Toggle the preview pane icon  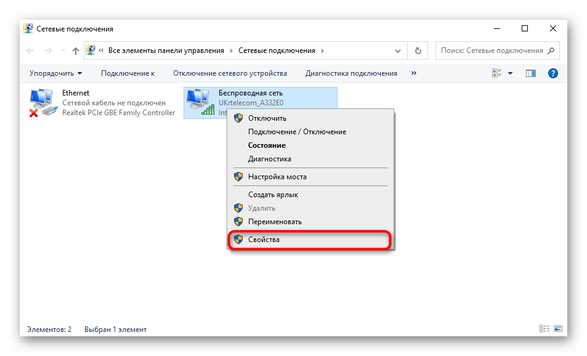(x=530, y=73)
